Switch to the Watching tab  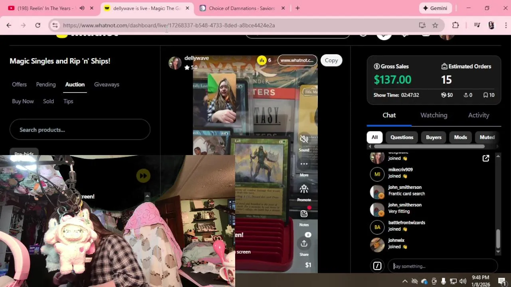pos(434,115)
